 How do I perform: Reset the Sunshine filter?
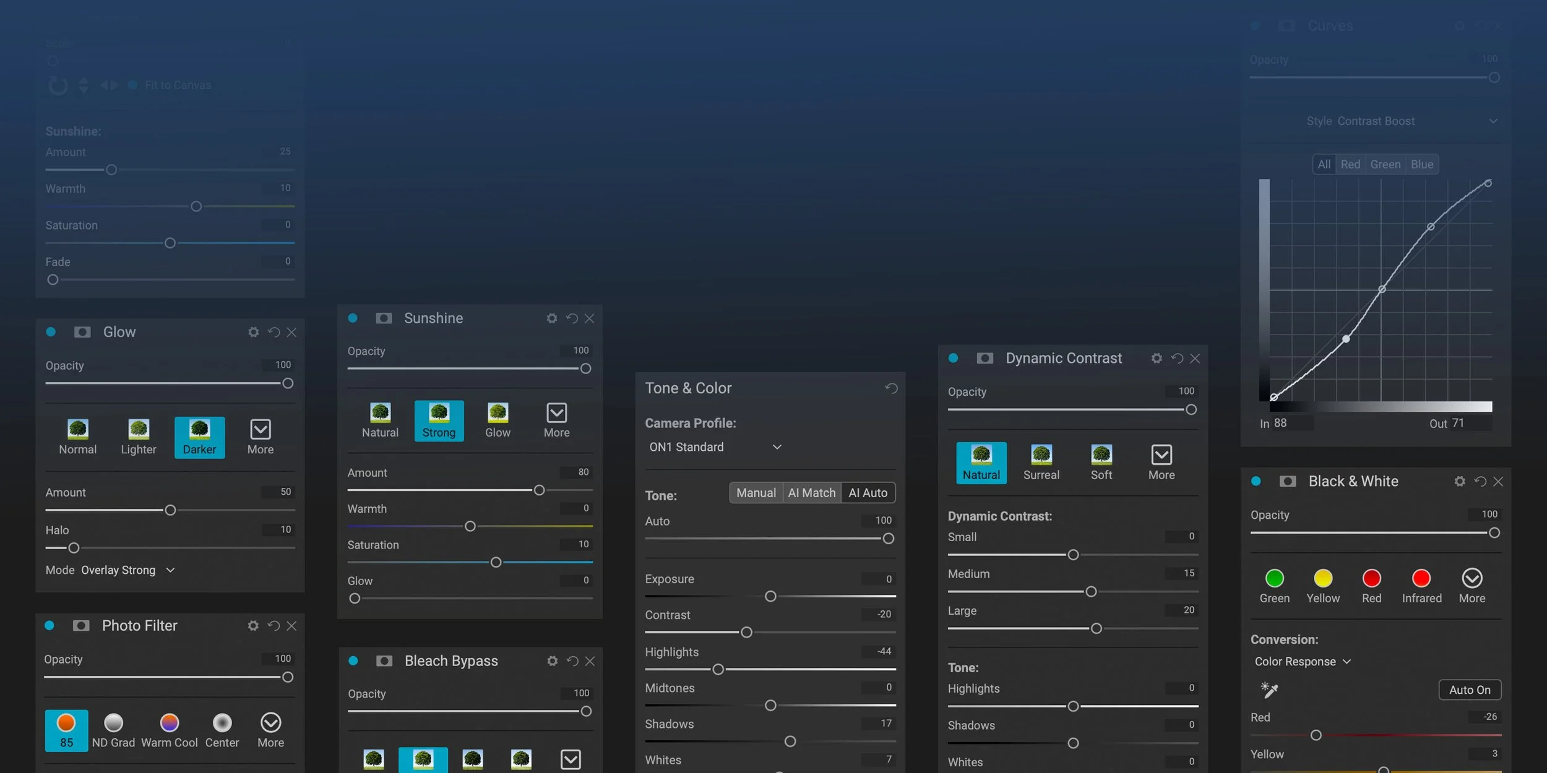(572, 318)
